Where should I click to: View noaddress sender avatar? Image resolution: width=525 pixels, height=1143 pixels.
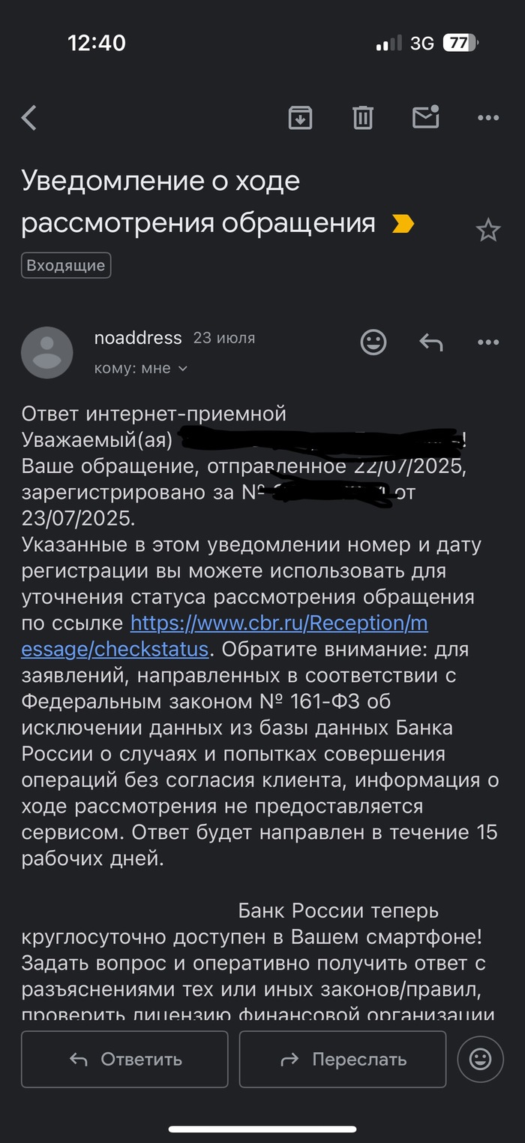(x=47, y=352)
